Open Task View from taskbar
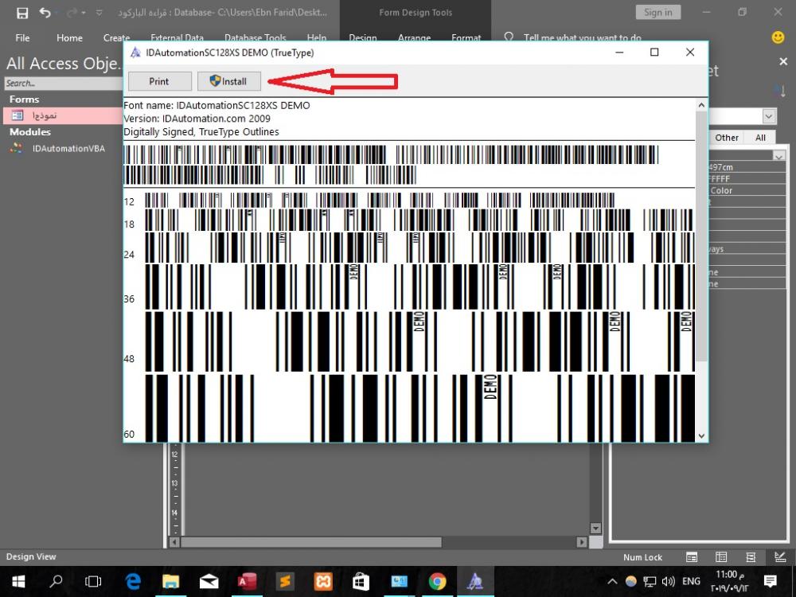796x597 pixels. point(93,581)
